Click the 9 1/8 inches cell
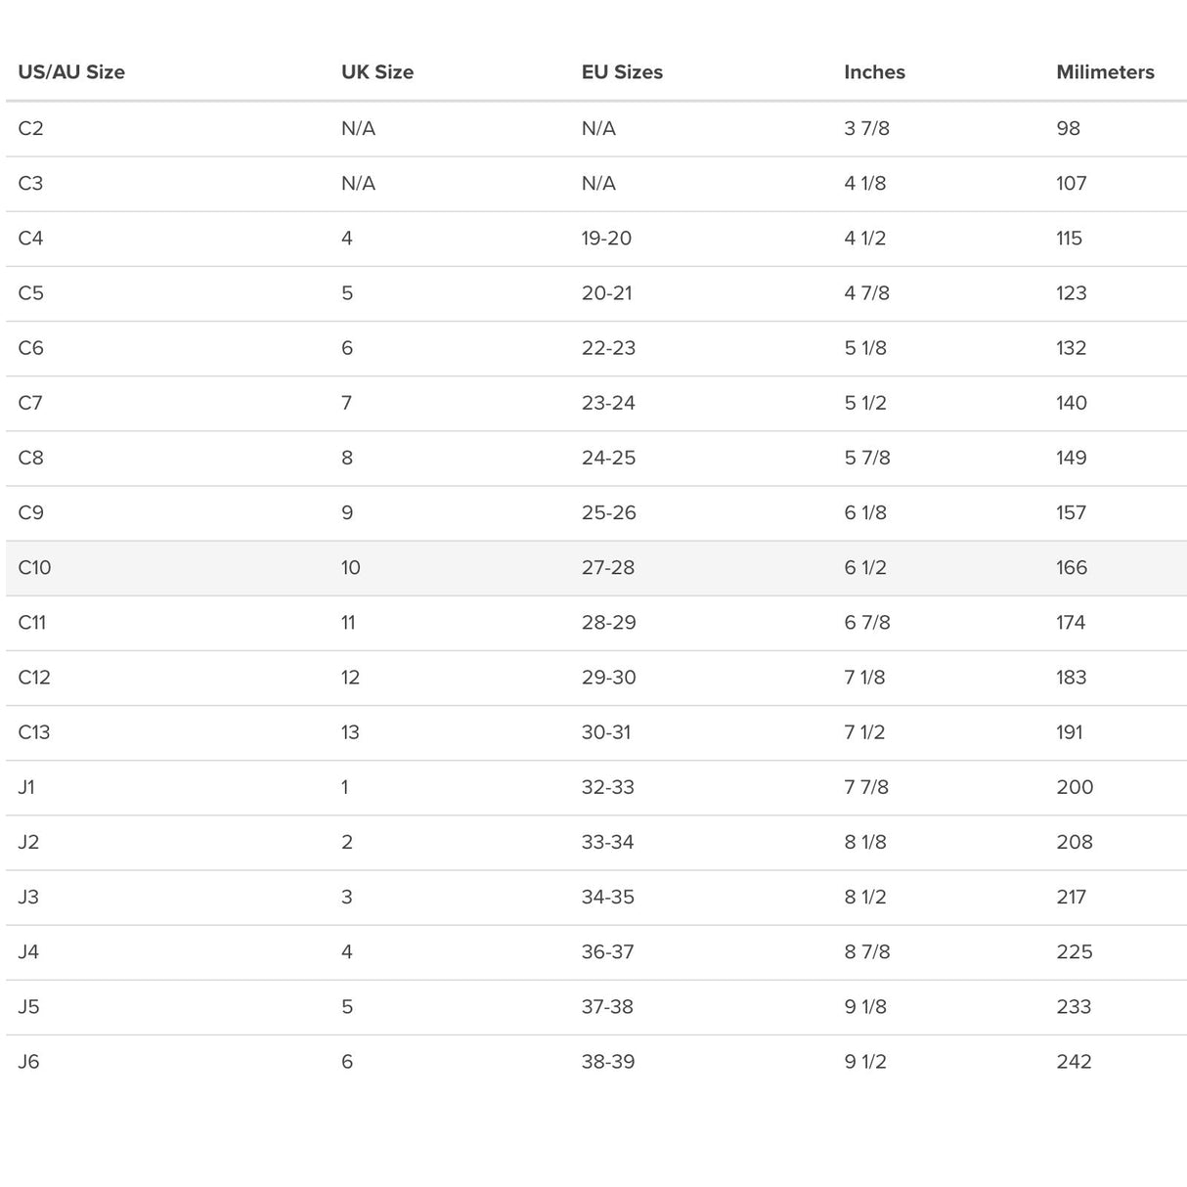1187x1187 pixels. click(865, 1007)
